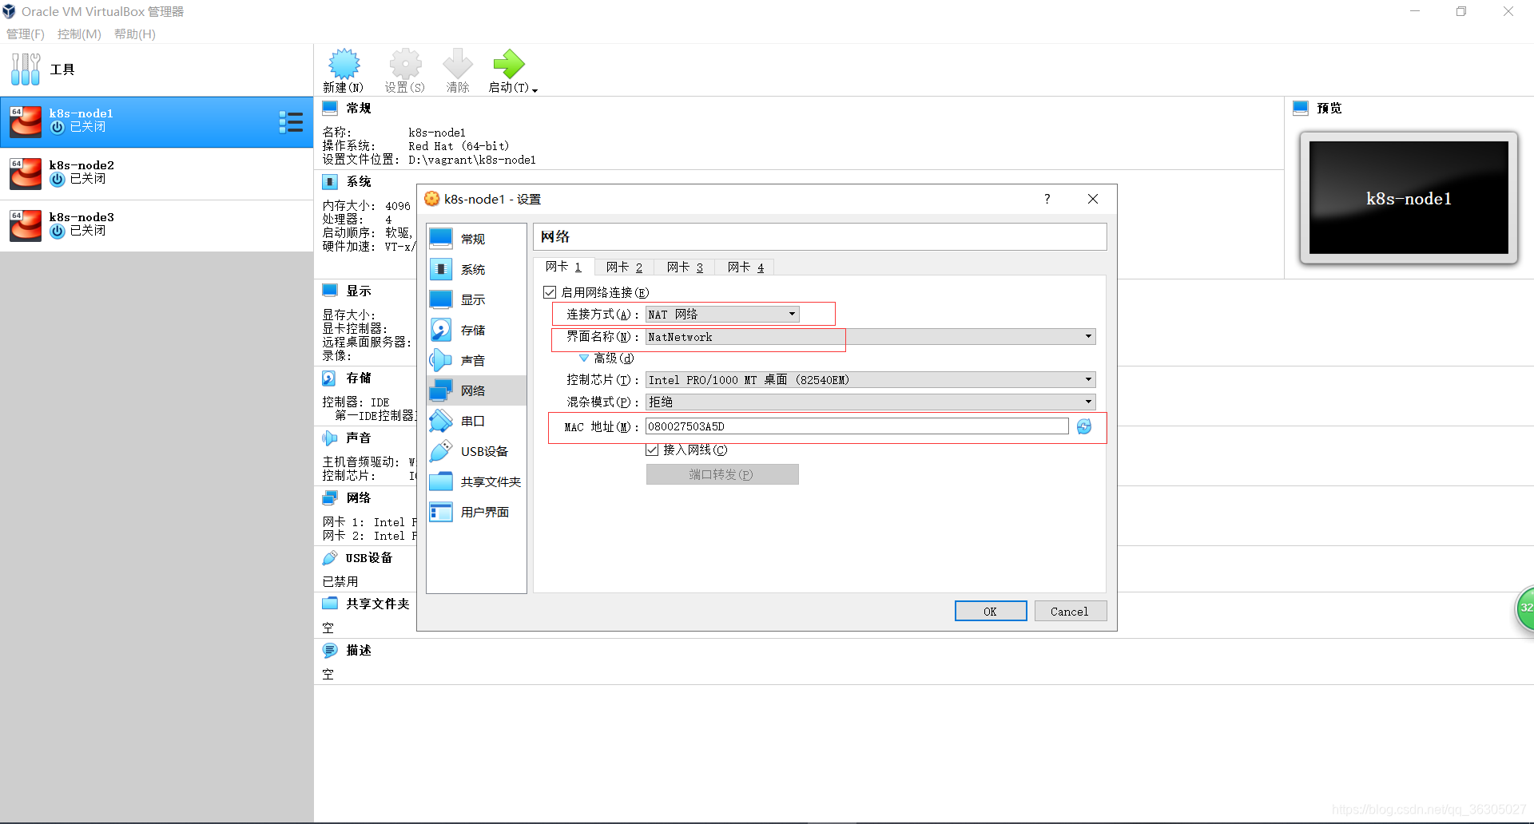The width and height of the screenshot is (1534, 824).
Task: Click the Settings (设置) gear toolbar icon
Action: (405, 64)
